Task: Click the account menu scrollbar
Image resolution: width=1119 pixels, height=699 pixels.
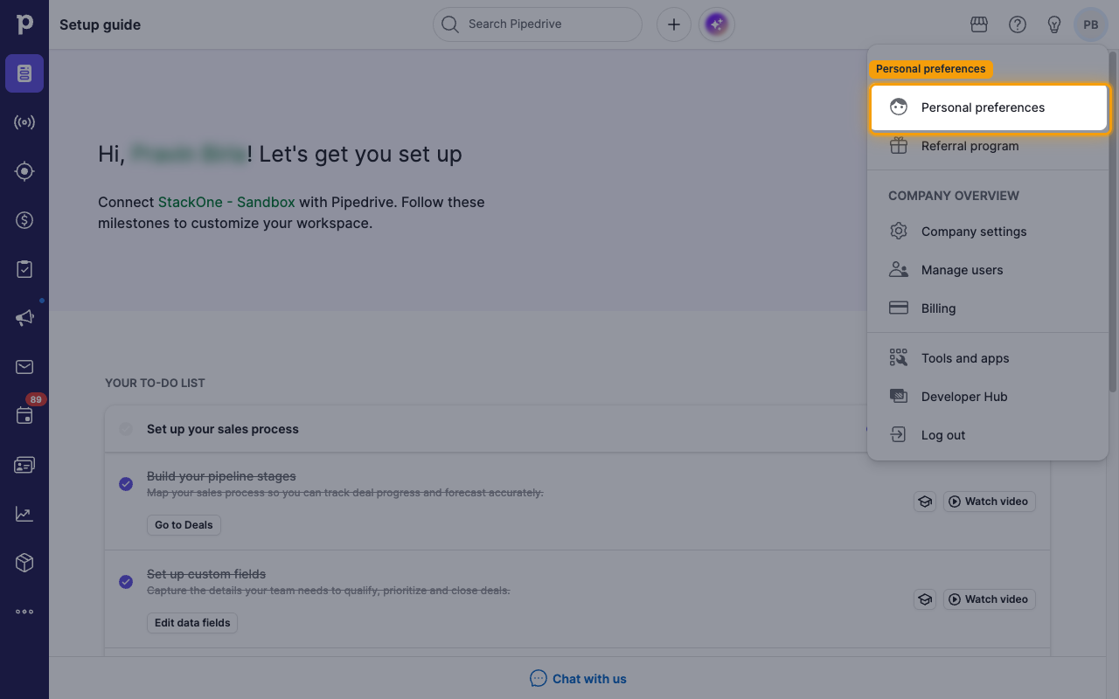Action: click(1113, 220)
